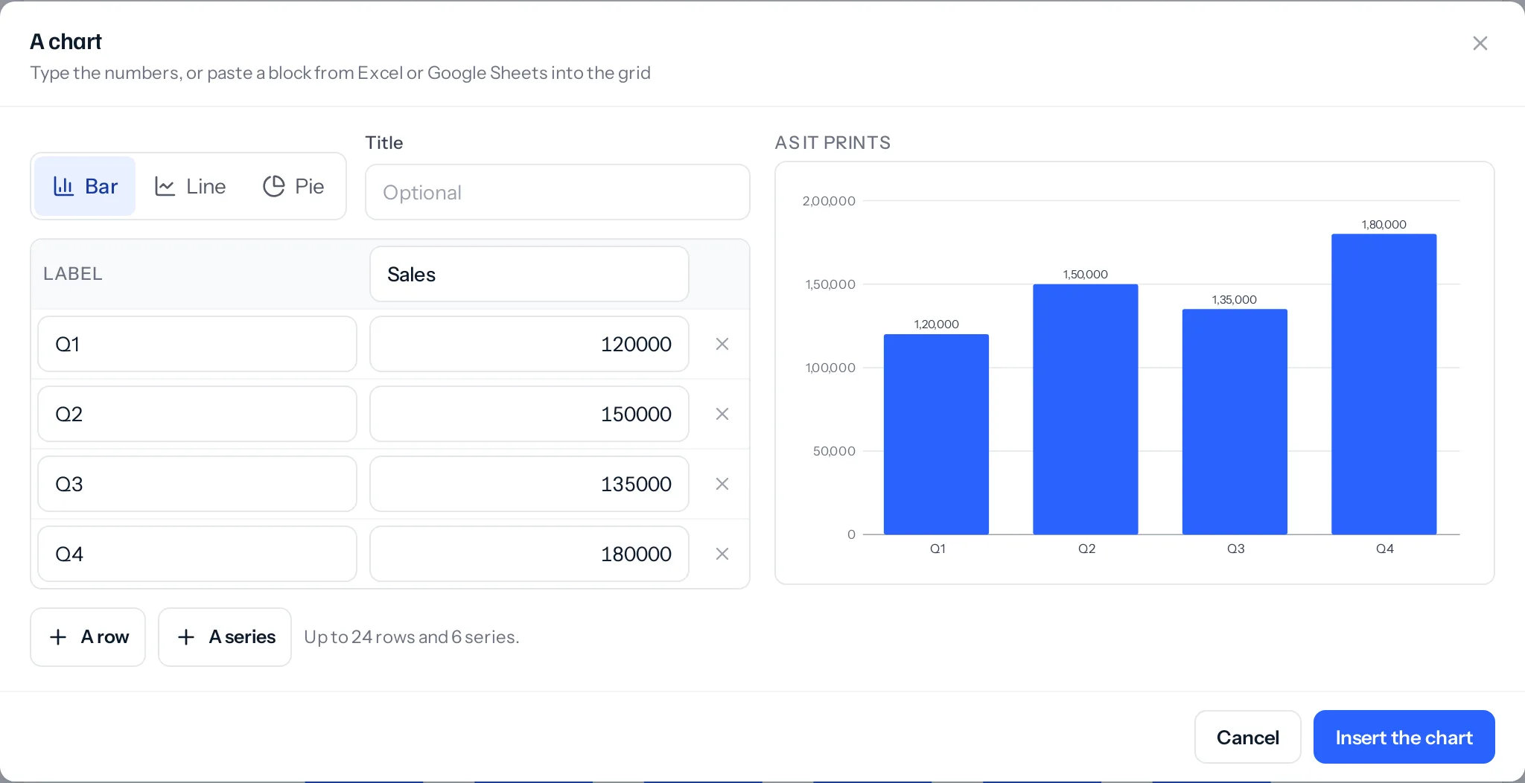
Task: Click 'Up to 24 rows and 6 series' hint
Action: point(412,637)
